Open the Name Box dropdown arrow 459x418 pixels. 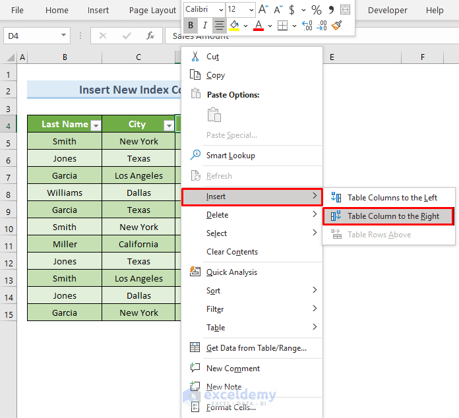(x=63, y=36)
